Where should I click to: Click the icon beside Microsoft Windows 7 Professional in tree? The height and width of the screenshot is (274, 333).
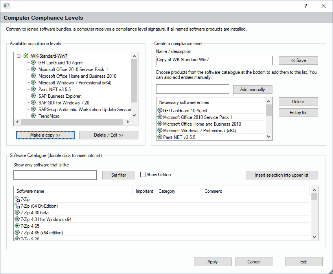click(x=33, y=82)
